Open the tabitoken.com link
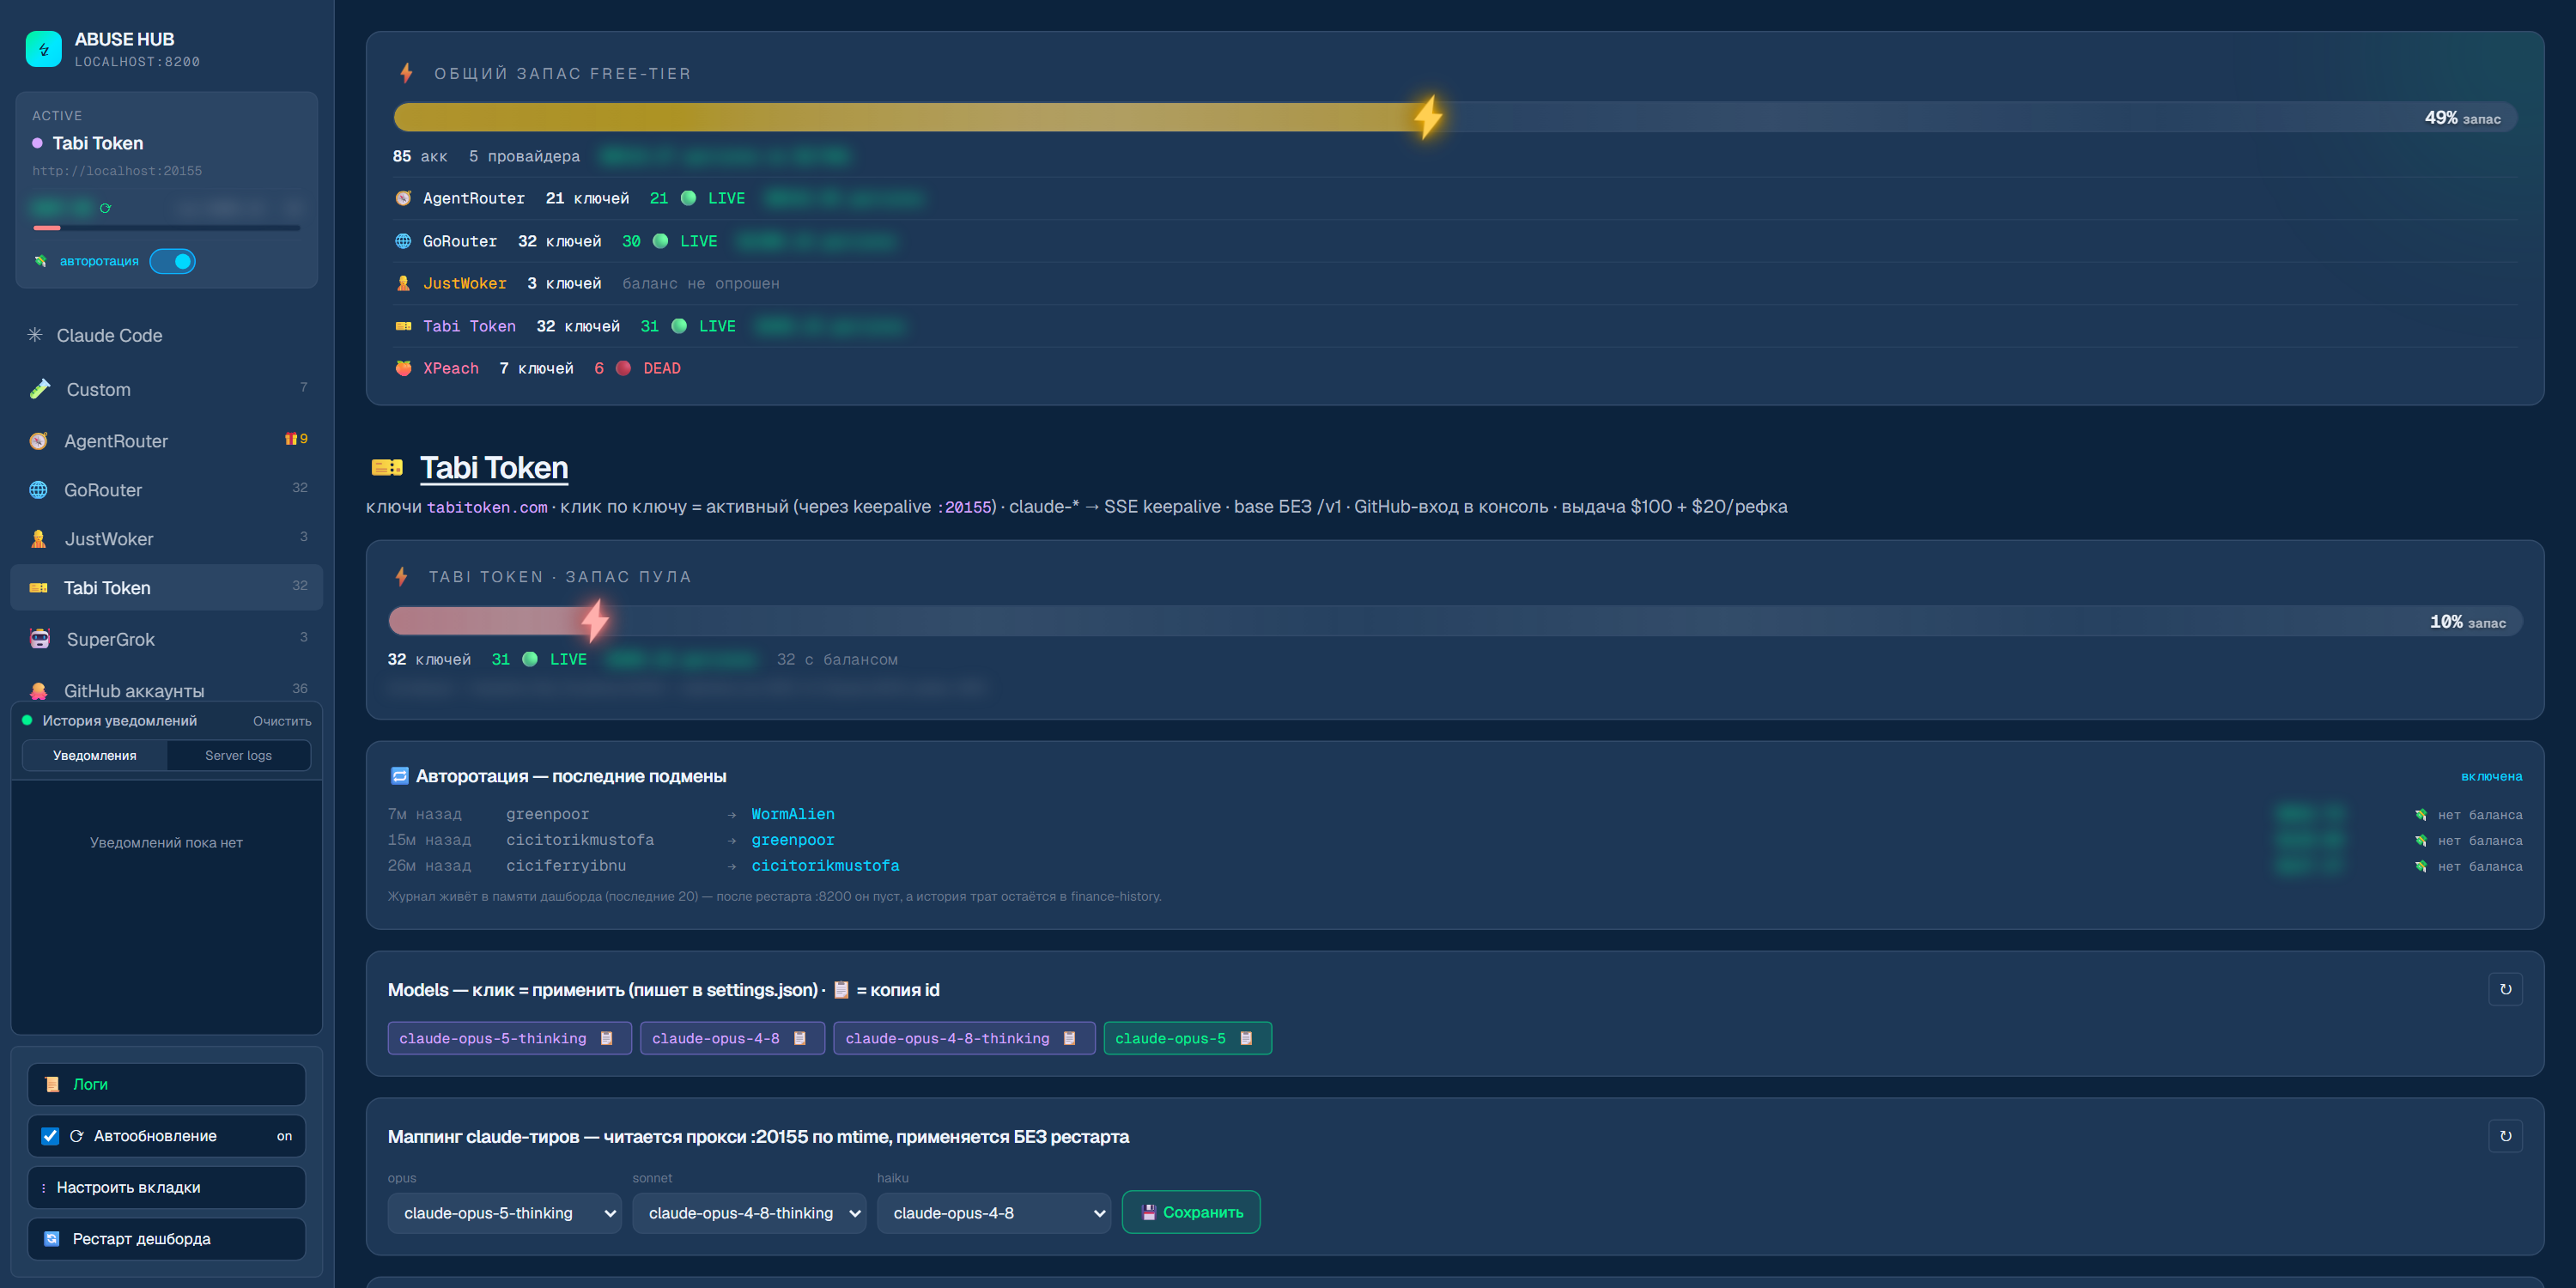2576x1288 pixels. 487,507
